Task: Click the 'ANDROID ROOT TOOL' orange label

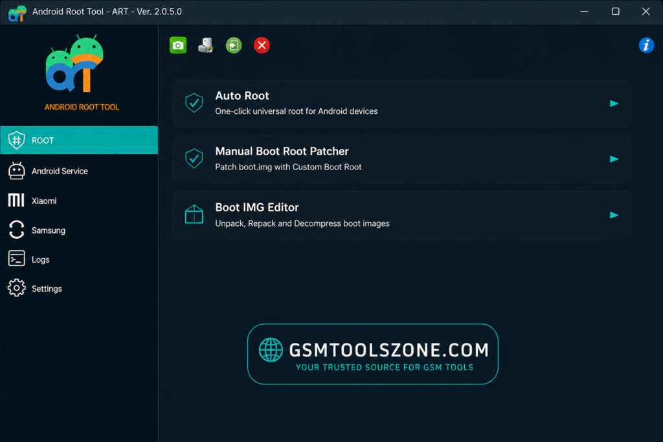Action: coord(82,107)
